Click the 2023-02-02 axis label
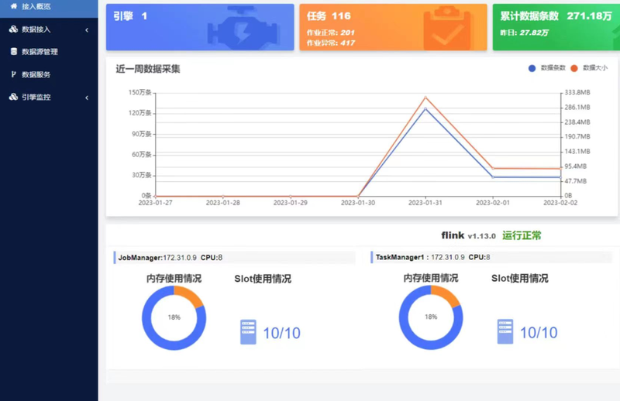This screenshot has height=401, width=620. 560,203
